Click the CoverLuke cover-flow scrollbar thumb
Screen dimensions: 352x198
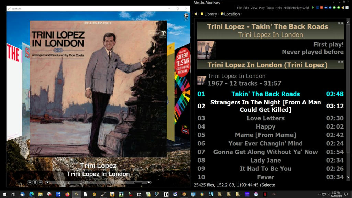pyautogui.click(x=138, y=183)
